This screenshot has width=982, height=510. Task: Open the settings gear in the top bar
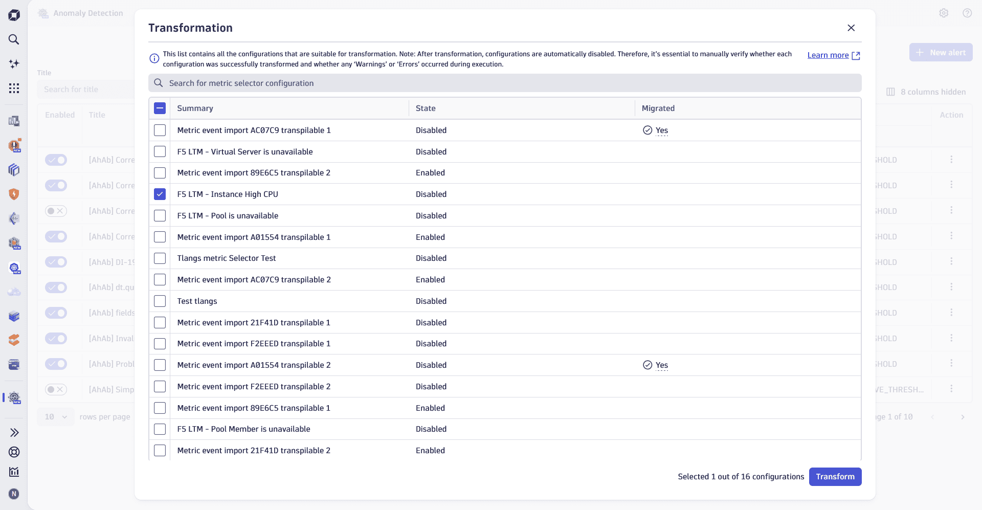[944, 13]
